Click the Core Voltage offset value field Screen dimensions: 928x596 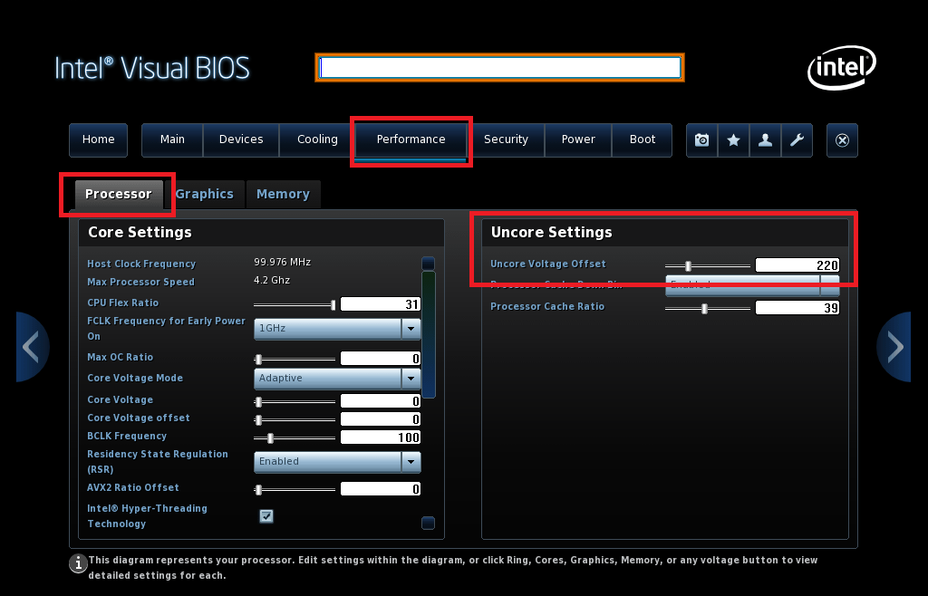coord(381,419)
